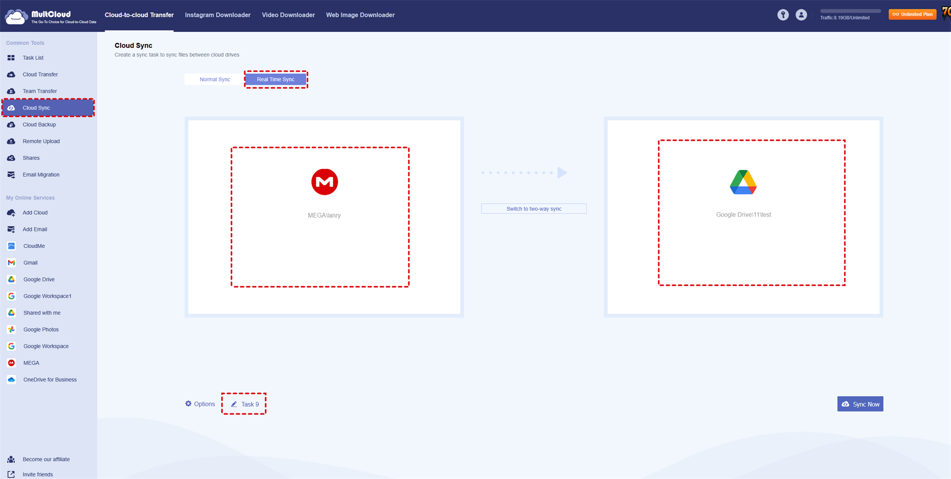Click Switch to two-way sync button

pos(533,209)
